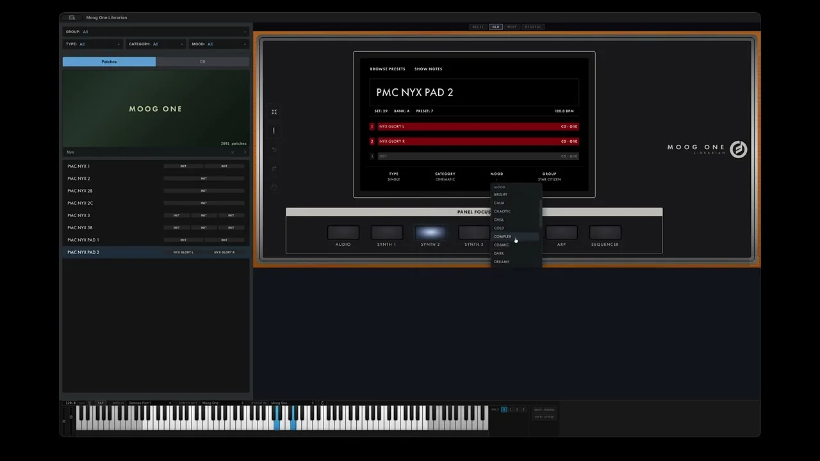Click the Moog One Librarian logo emblem
The image size is (820, 461).
click(x=739, y=149)
